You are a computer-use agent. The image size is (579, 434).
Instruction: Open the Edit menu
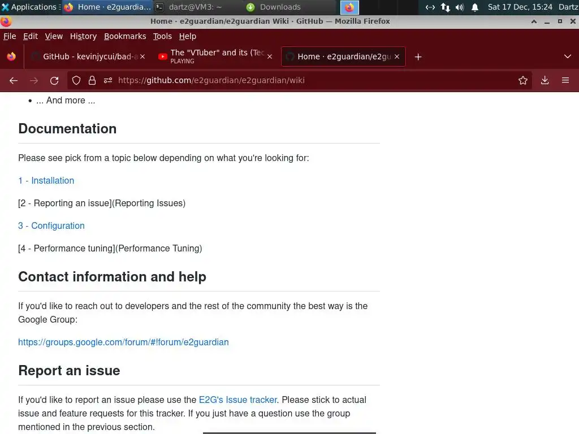pos(31,36)
